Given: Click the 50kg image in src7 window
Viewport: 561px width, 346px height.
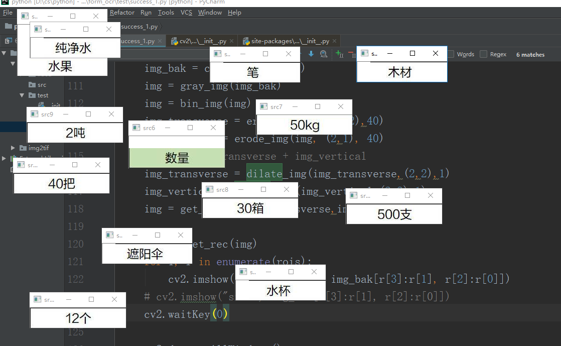Looking at the screenshot, I should (x=305, y=125).
